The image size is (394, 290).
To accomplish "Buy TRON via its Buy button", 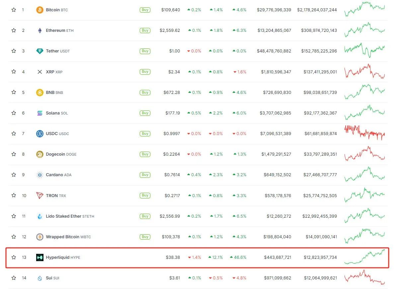I will click(145, 195).
